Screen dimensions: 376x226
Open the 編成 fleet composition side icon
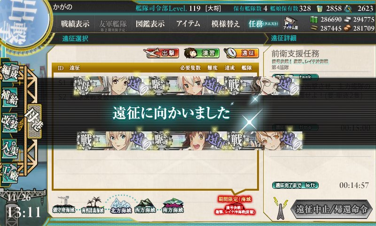tap(10, 72)
